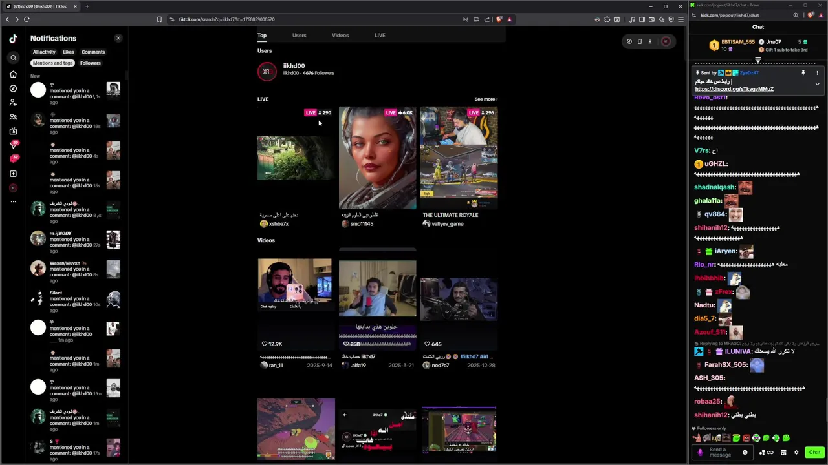Open Activity inbox icon with 32 badge

point(13,159)
